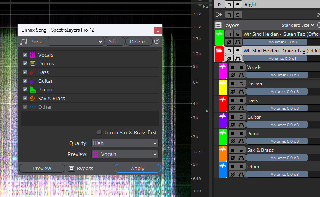Open the Preset dropdown
This screenshot has width=320, height=197.
pyautogui.click(x=76, y=41)
